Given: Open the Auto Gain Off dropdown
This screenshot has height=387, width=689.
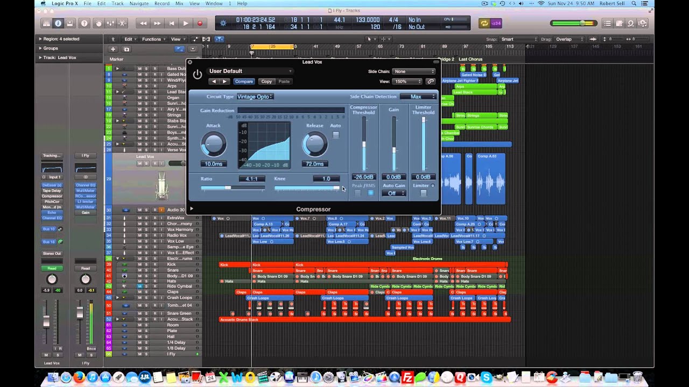Looking at the screenshot, I should point(393,193).
